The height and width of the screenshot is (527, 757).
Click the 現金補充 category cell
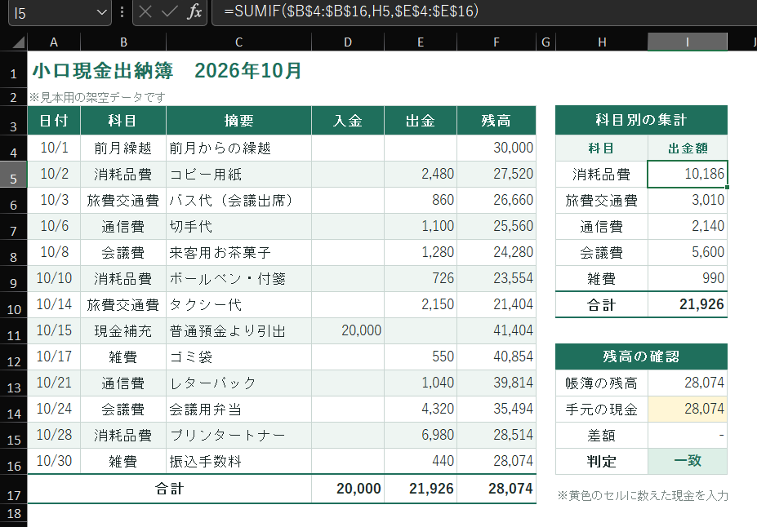coord(123,330)
